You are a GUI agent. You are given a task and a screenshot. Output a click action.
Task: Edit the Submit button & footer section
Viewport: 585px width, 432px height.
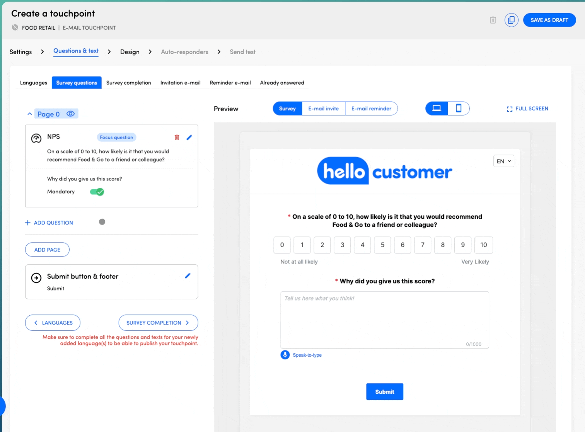tap(188, 276)
